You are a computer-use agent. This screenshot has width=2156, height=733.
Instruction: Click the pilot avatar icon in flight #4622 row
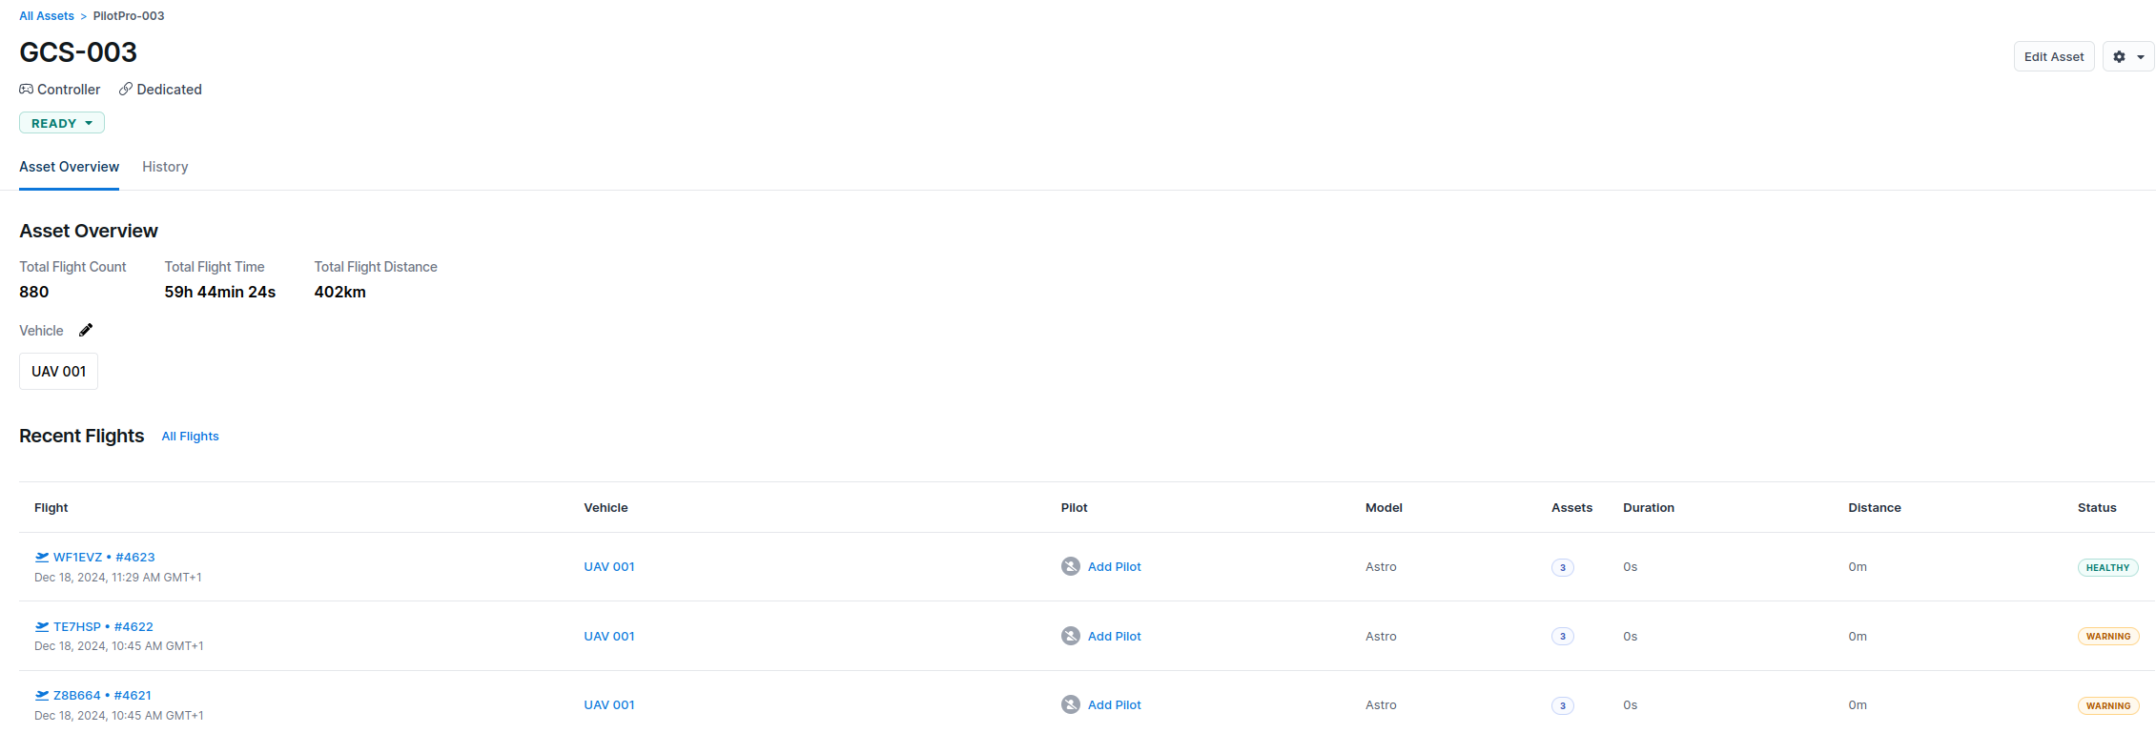[x=1071, y=636]
